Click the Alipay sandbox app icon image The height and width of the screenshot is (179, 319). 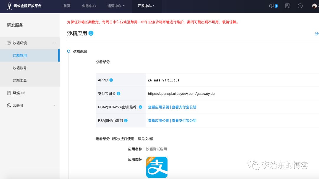click(157, 167)
